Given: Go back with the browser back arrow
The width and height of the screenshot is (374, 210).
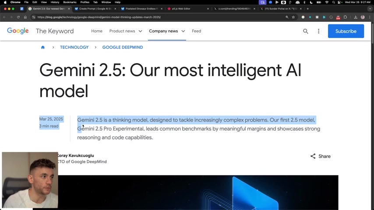Looking at the screenshot, I should [x=4, y=17].
